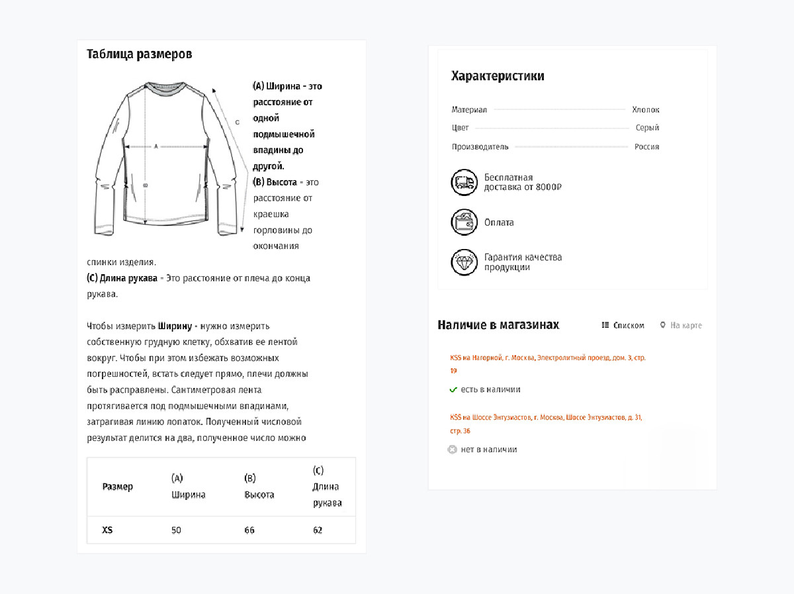Image resolution: width=794 pixels, height=594 pixels.
Task: Click the free delivery truck icon
Action: click(464, 182)
